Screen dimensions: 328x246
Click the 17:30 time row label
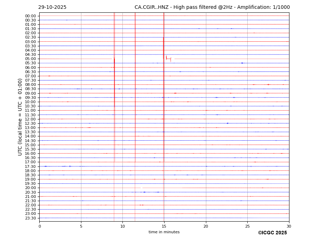[30, 166]
